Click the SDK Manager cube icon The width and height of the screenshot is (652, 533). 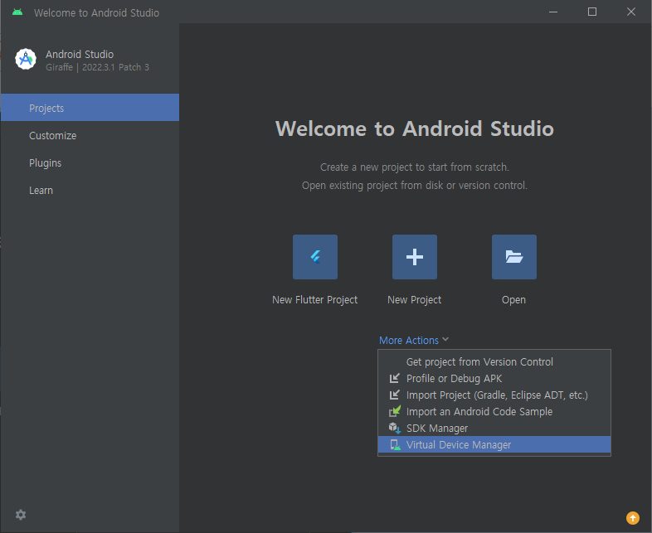click(395, 428)
